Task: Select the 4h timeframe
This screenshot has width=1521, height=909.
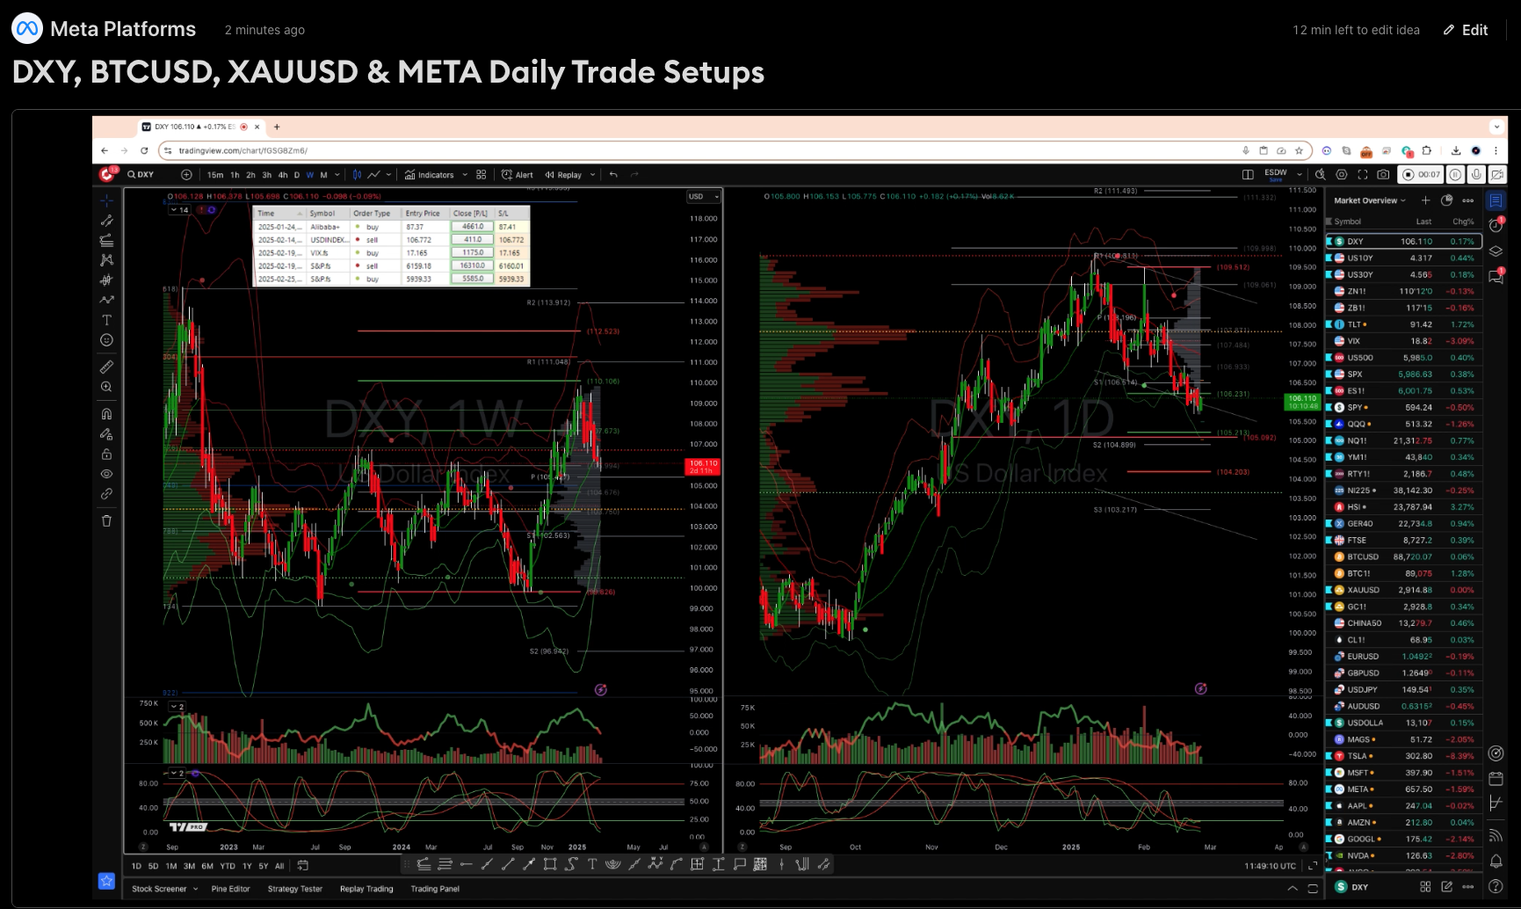Action: click(x=282, y=175)
